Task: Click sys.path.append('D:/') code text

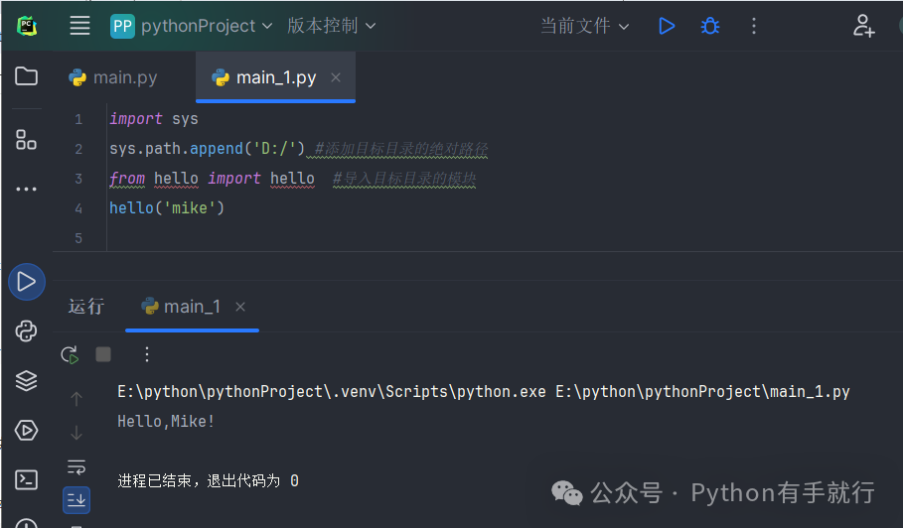Action: tap(207, 149)
